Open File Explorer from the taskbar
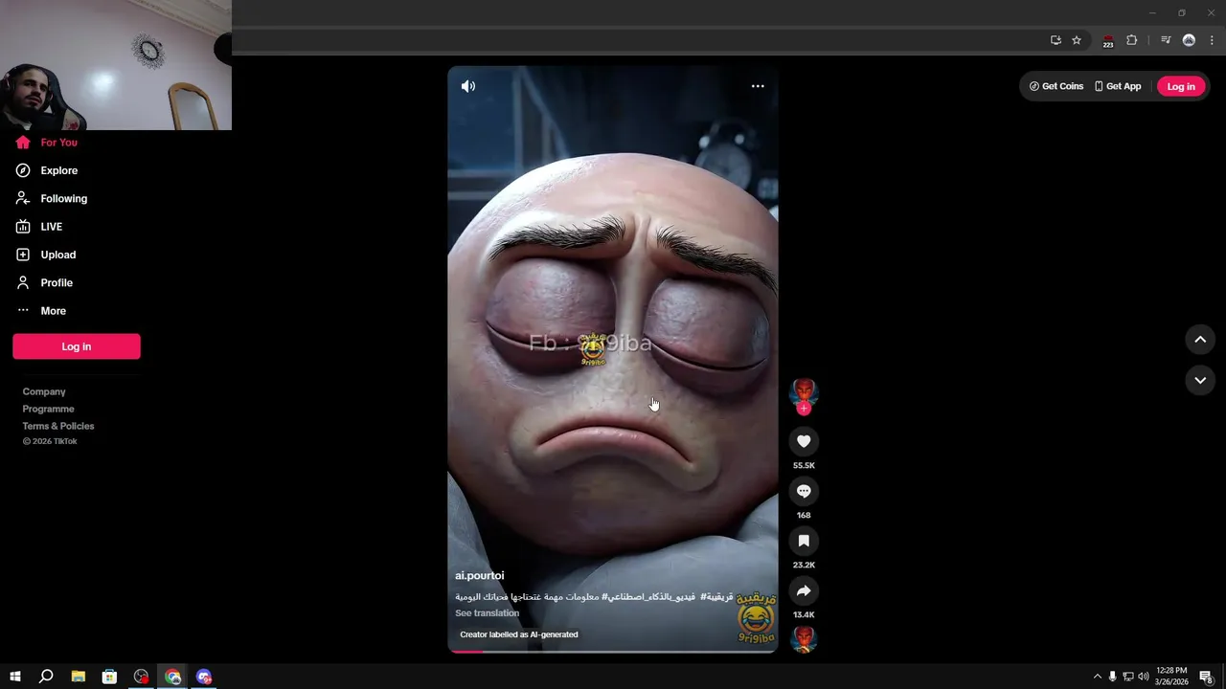The height and width of the screenshot is (689, 1226). point(79,677)
